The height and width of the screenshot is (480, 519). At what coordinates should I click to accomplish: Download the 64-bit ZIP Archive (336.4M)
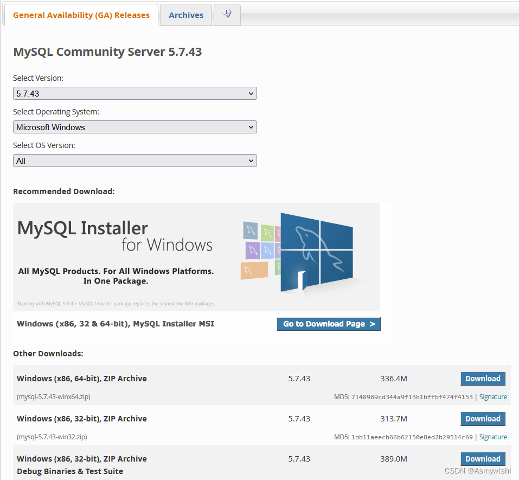point(483,379)
